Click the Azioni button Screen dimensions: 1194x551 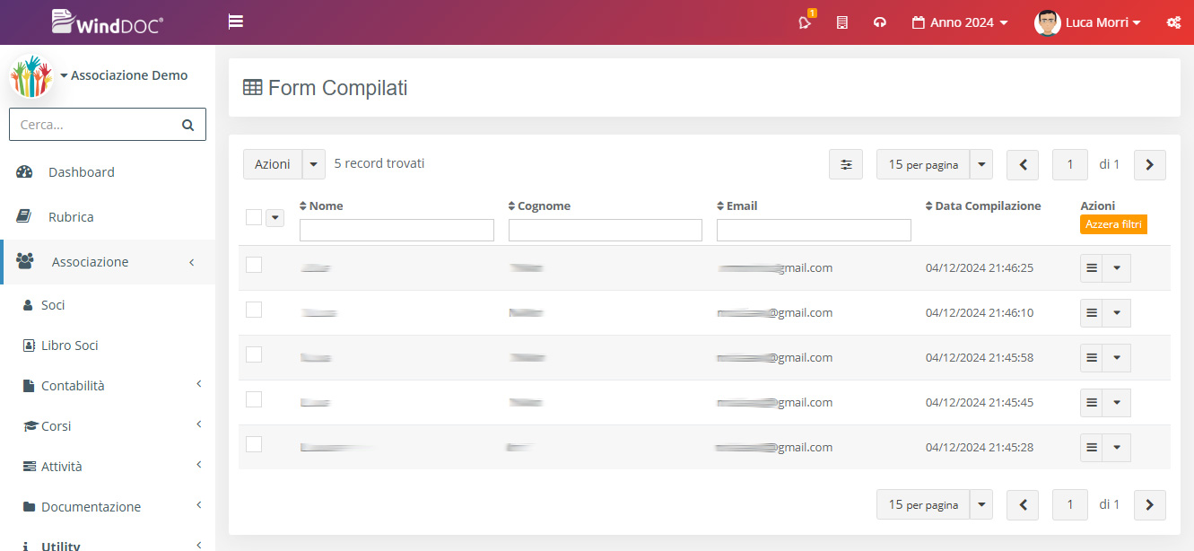point(273,164)
